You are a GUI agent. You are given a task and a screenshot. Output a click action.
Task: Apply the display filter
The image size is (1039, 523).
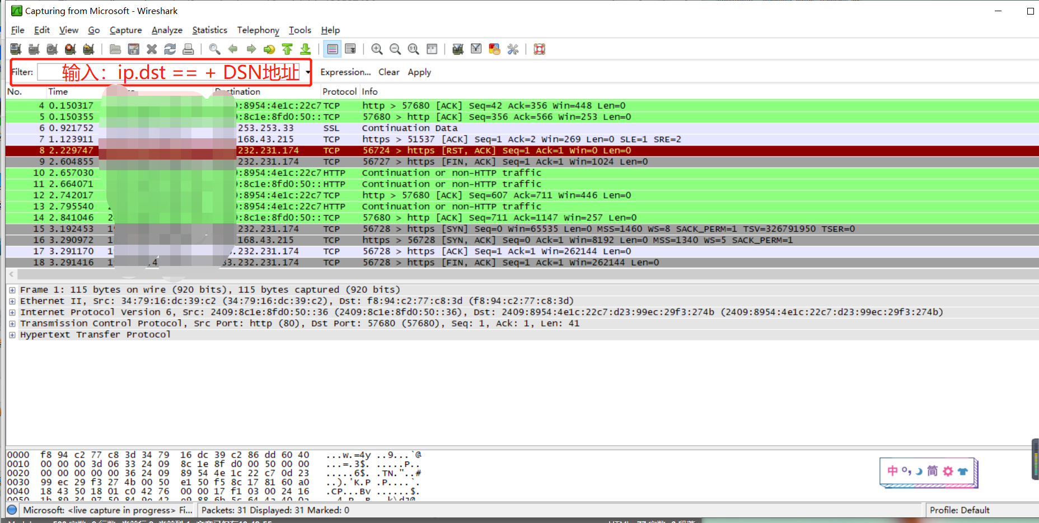pyautogui.click(x=419, y=72)
